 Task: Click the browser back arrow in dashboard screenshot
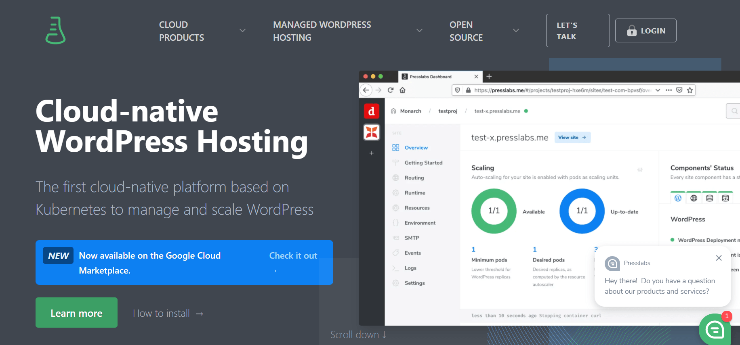tap(366, 90)
